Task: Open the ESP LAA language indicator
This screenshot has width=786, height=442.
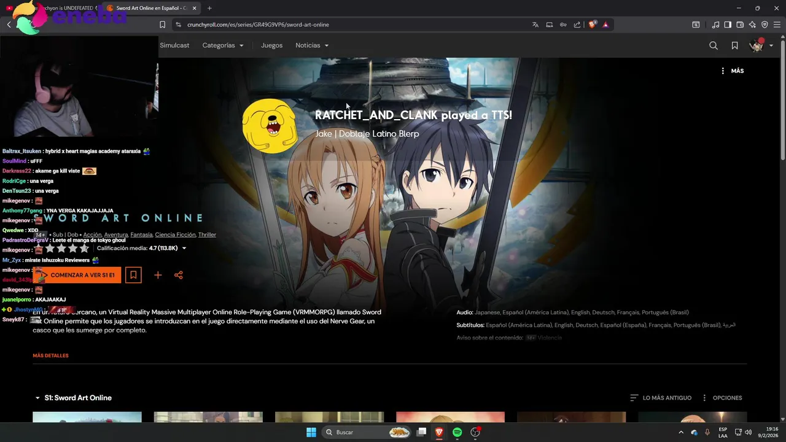Action: pyautogui.click(x=723, y=432)
